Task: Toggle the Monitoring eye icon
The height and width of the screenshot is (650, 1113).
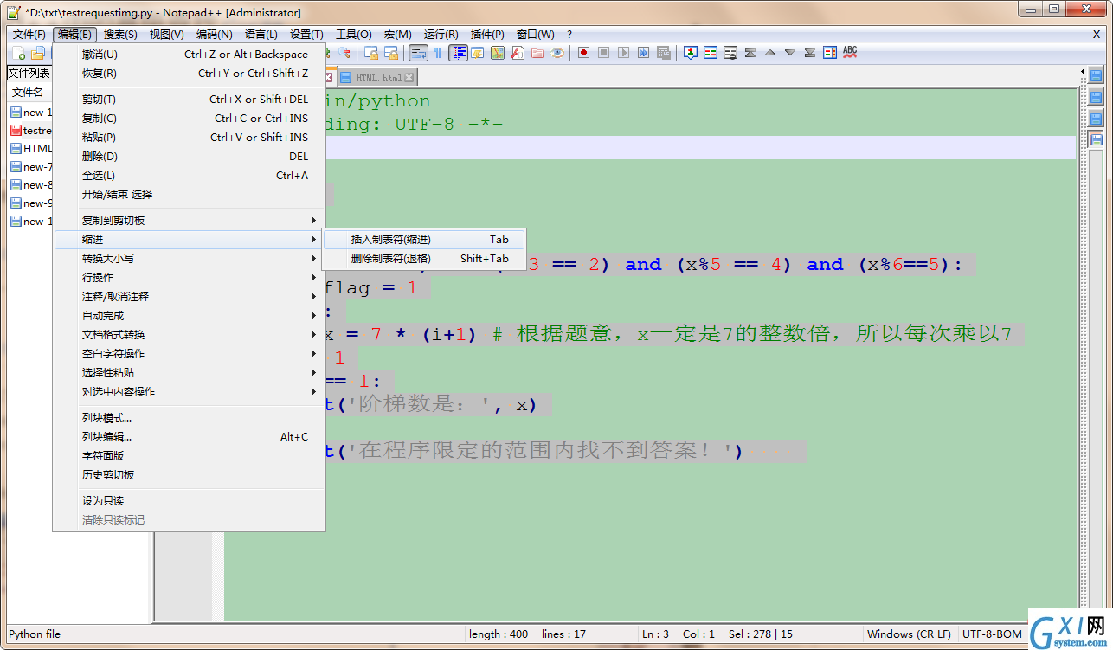Action: [x=557, y=53]
